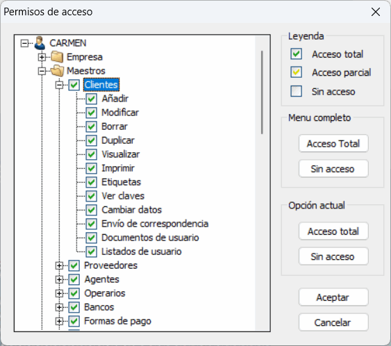Toggle the Etiquetas permission checkbox
The image size is (391, 346).
91,182
